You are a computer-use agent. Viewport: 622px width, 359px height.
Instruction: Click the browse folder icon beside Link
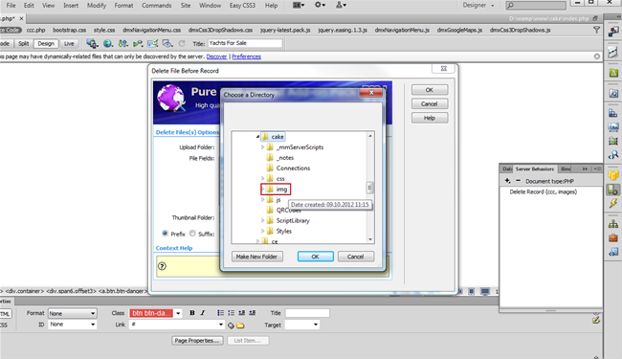[240, 325]
